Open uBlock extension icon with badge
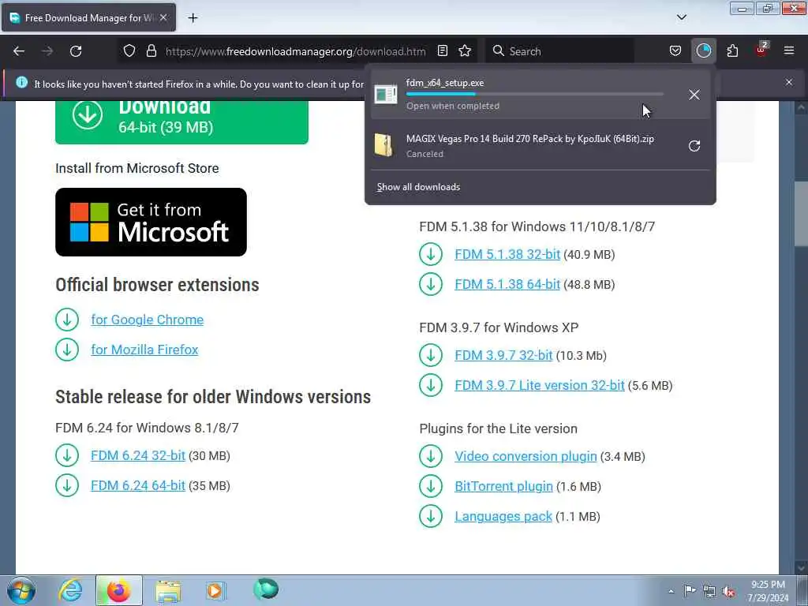This screenshot has width=808, height=606. (761, 50)
